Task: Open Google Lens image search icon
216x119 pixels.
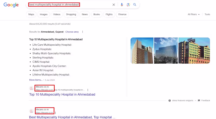Action: click(x=128, y=5)
